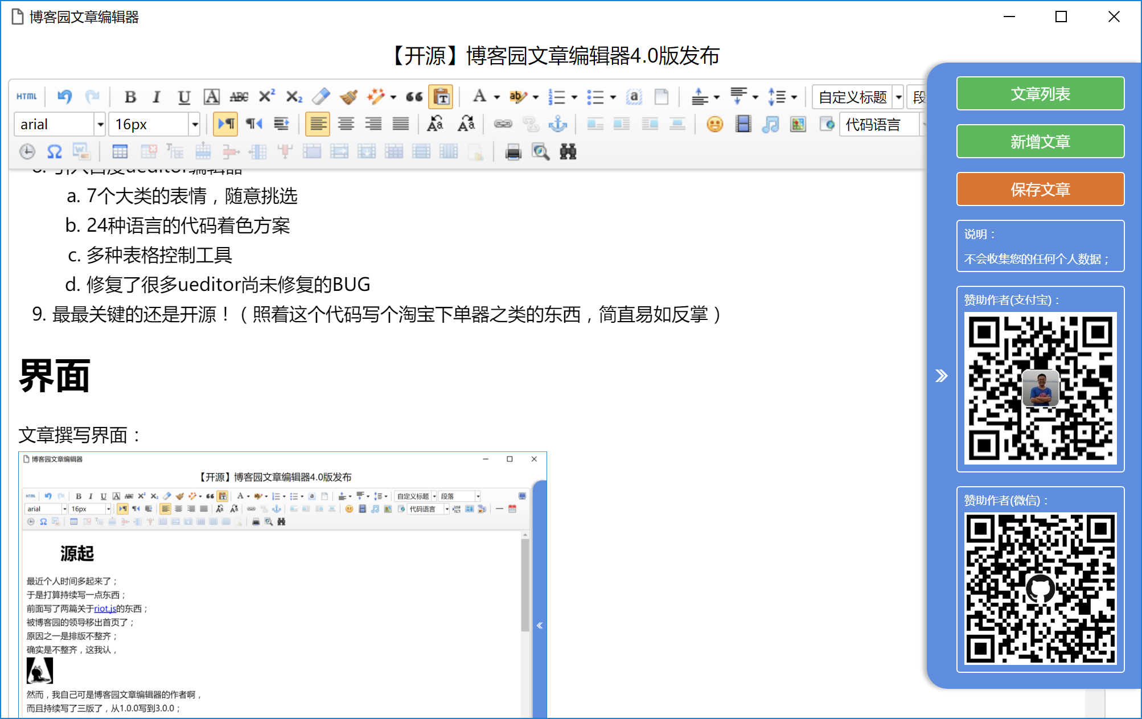
Task: Click the WeChat sponsor QR code
Action: coord(1040,588)
